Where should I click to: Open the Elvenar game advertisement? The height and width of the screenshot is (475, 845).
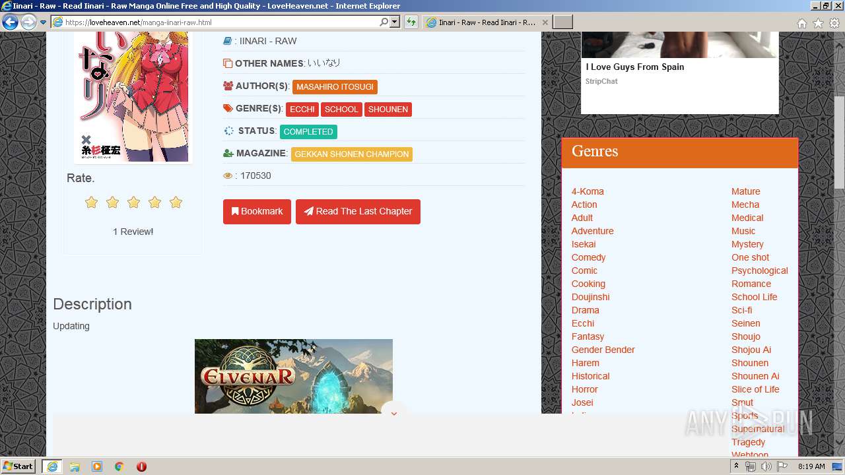[294, 376]
